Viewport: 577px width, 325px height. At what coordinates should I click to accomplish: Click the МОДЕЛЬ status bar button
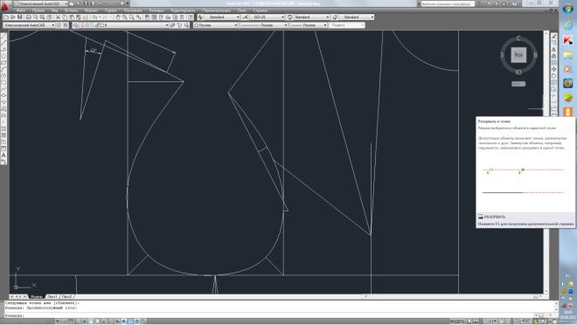click(x=456, y=322)
